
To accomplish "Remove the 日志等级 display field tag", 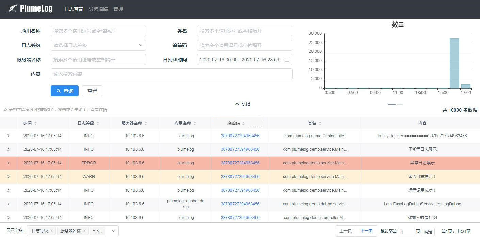I will point(52,230).
